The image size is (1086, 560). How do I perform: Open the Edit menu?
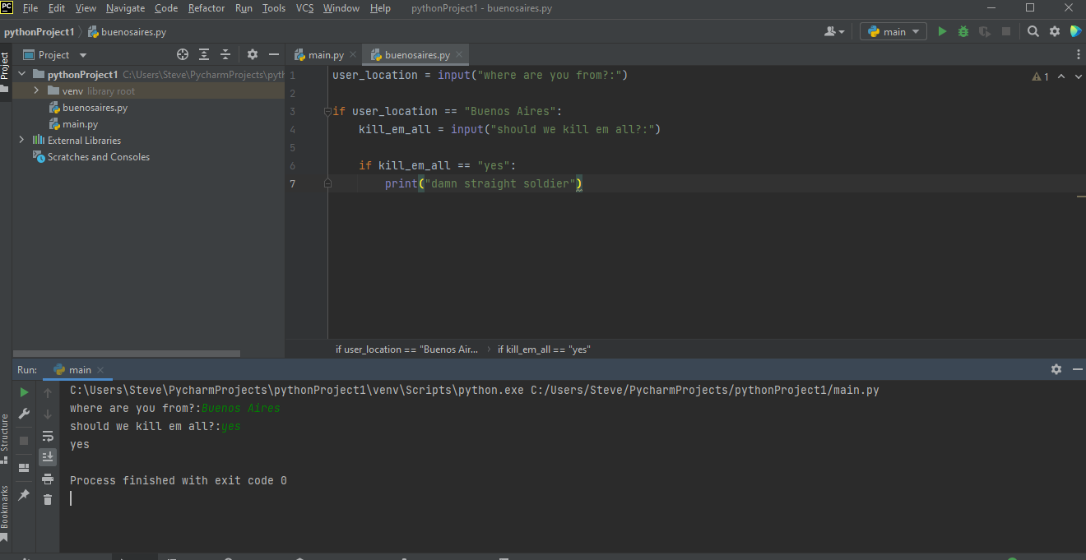(x=57, y=8)
